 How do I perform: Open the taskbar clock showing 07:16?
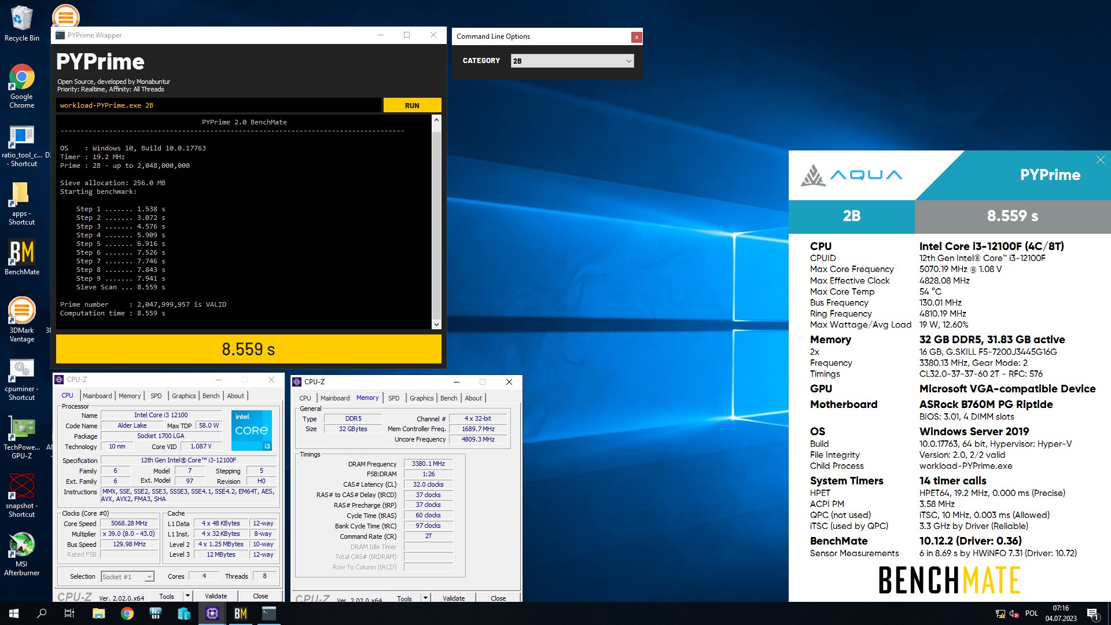tap(1061, 613)
